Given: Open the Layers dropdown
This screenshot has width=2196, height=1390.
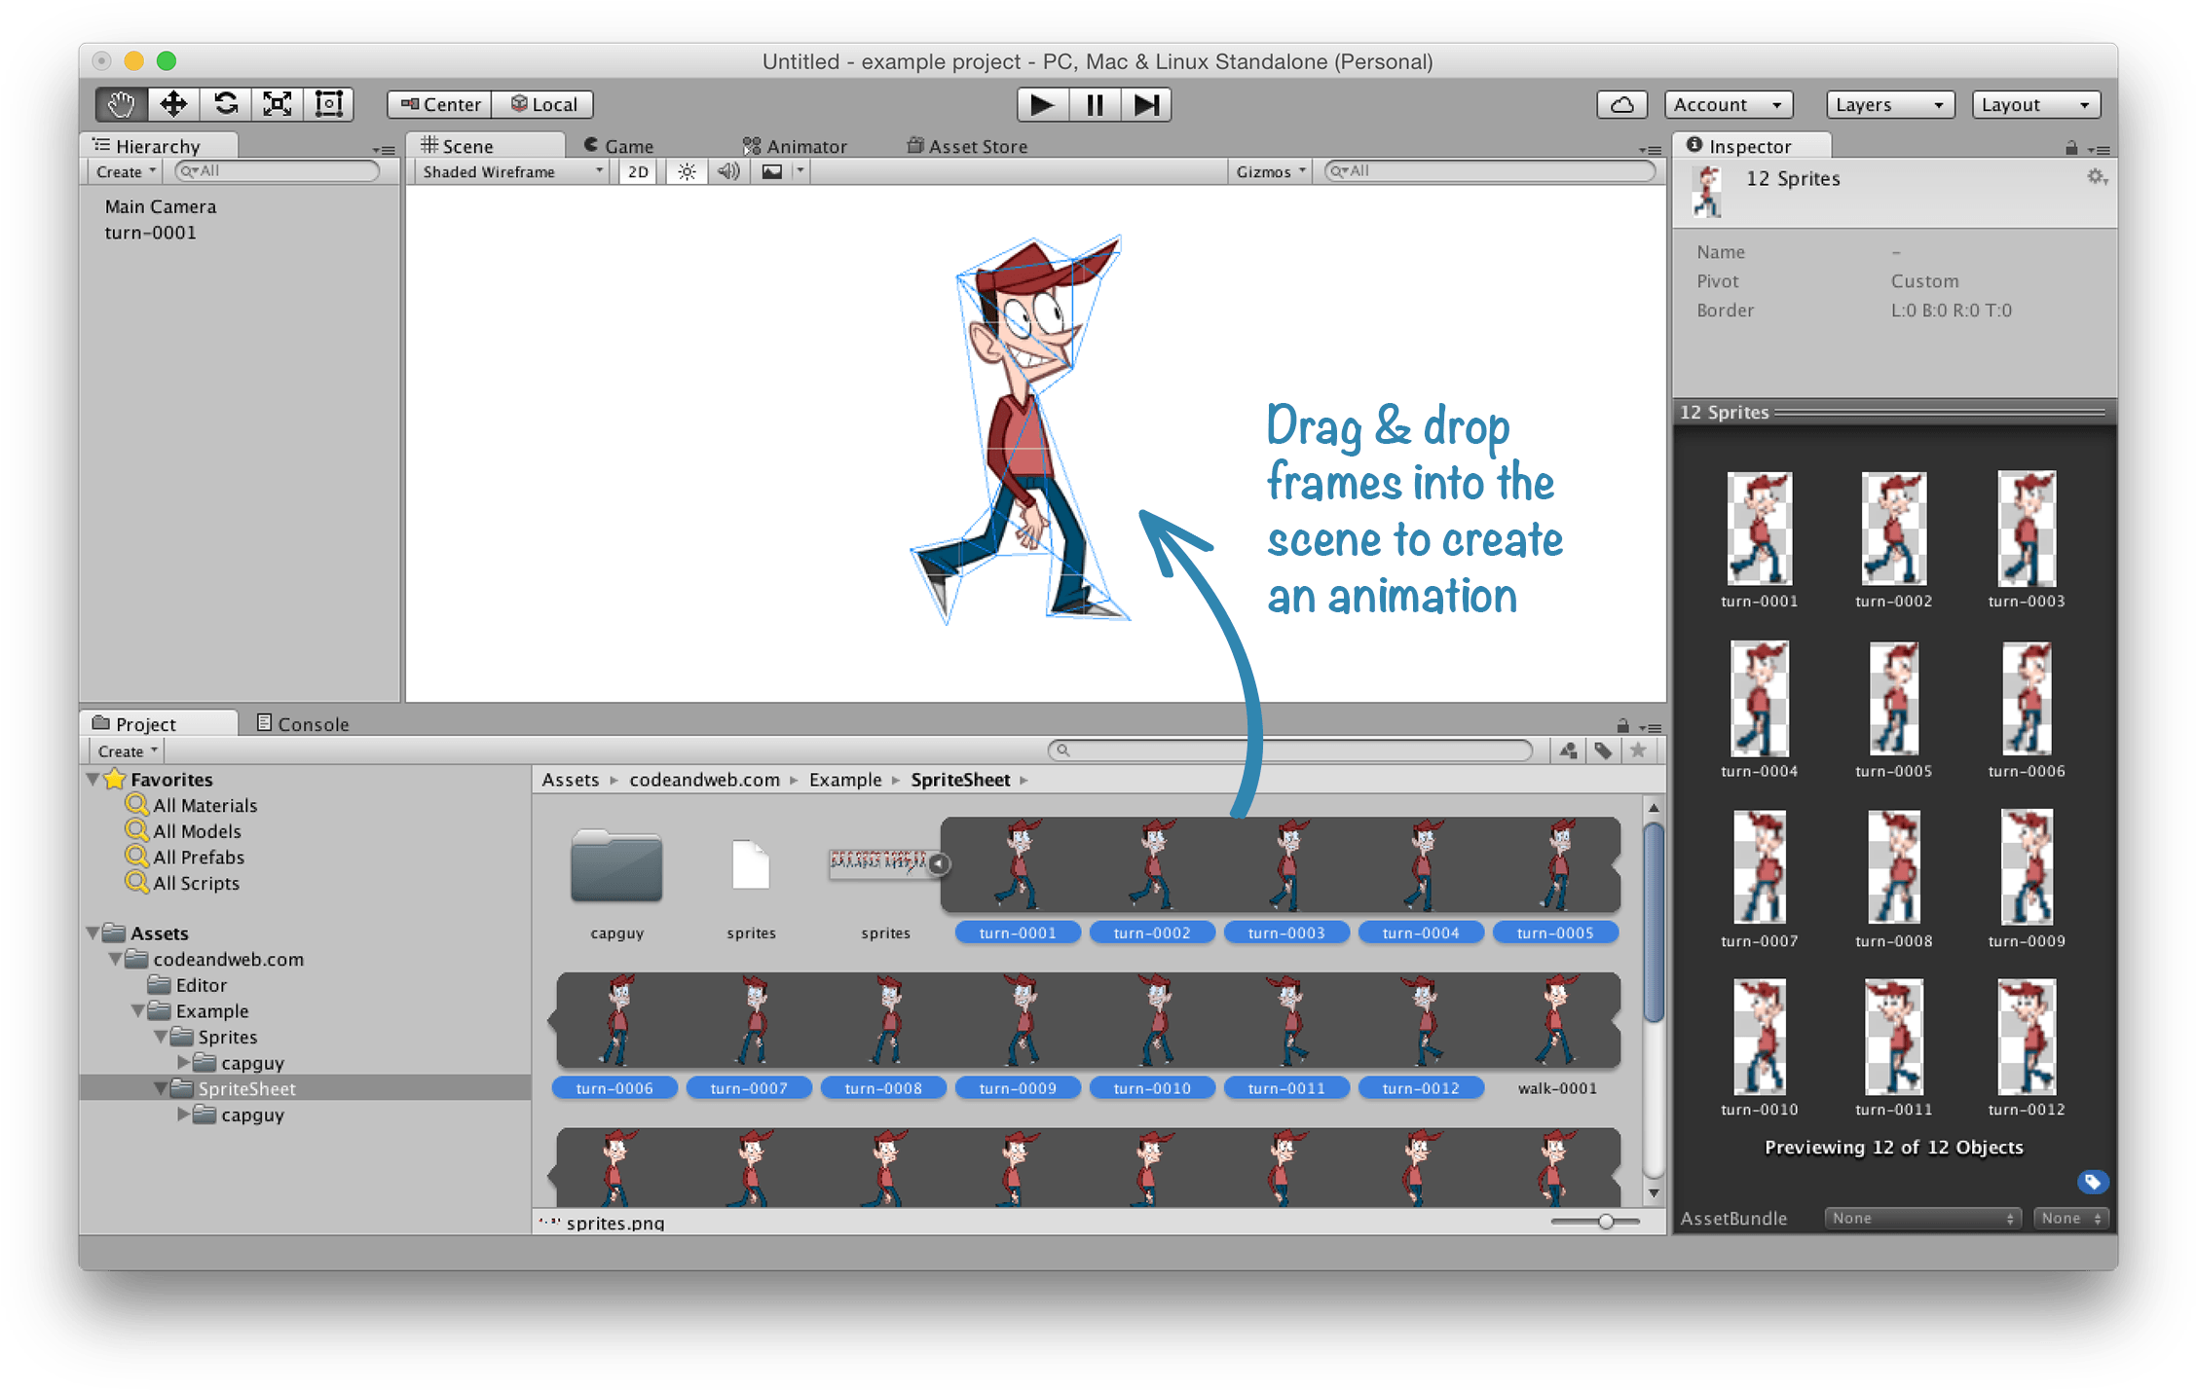Looking at the screenshot, I should [1890, 104].
